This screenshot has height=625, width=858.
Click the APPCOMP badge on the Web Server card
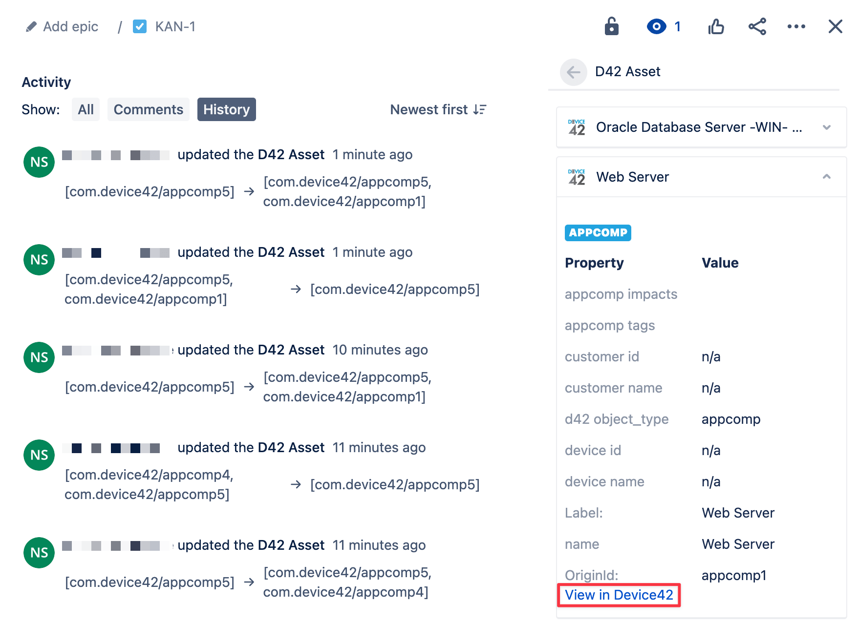point(597,233)
